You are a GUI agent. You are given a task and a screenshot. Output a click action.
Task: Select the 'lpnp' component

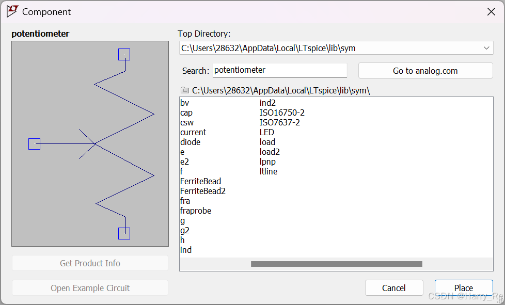tap(267, 162)
